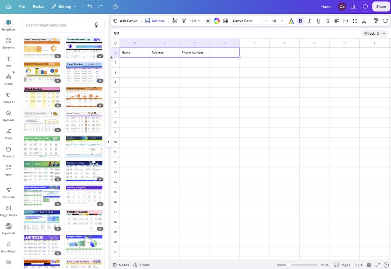Viewport: 391px width, 269px height.
Task: Collapse the side panel arrow
Action: (x=108, y=142)
